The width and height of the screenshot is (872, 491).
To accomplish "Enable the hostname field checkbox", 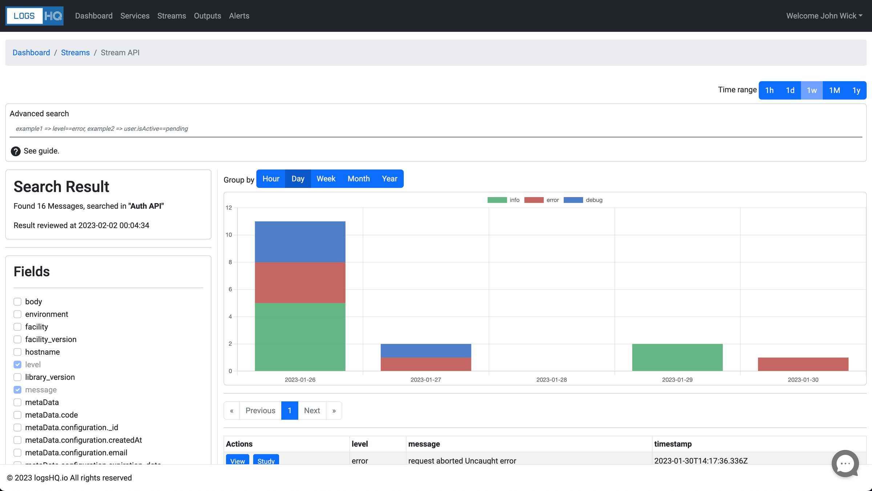I will click(17, 352).
